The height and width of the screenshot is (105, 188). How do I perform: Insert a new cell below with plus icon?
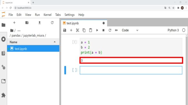[71, 30]
